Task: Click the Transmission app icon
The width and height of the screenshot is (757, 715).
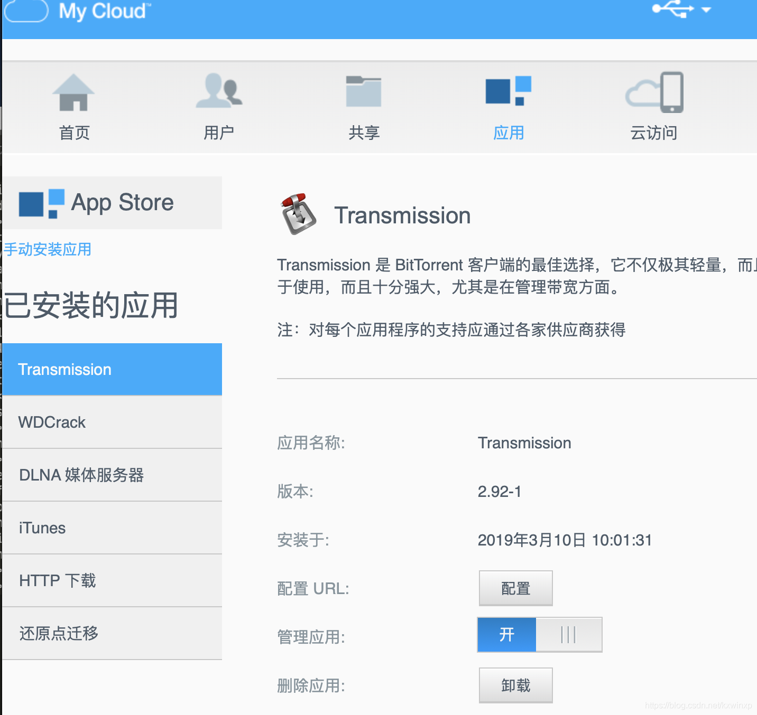Action: pyautogui.click(x=299, y=213)
